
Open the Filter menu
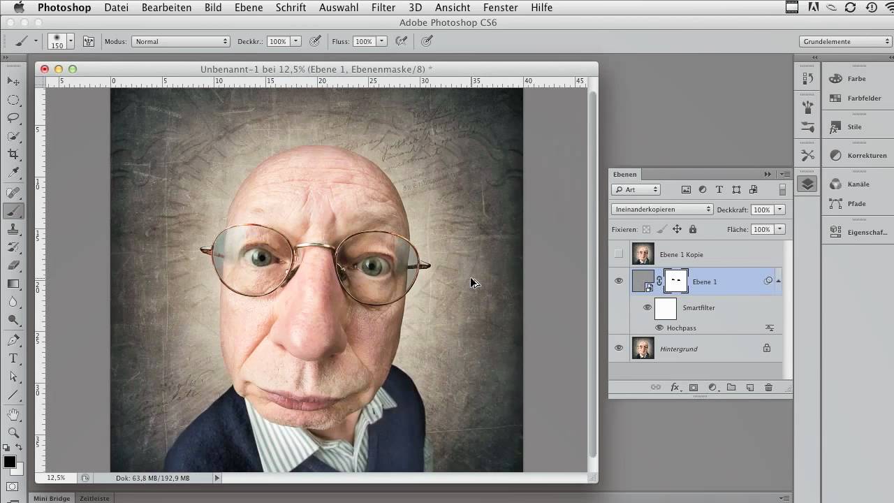[x=383, y=8]
